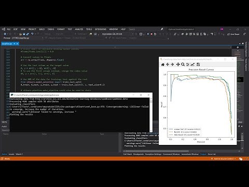Open Configure subplots in the plot toolbar
The width and height of the screenshot is (249, 187).
point(188,64)
